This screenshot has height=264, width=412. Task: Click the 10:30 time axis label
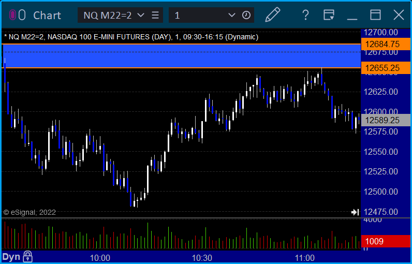(x=202, y=258)
